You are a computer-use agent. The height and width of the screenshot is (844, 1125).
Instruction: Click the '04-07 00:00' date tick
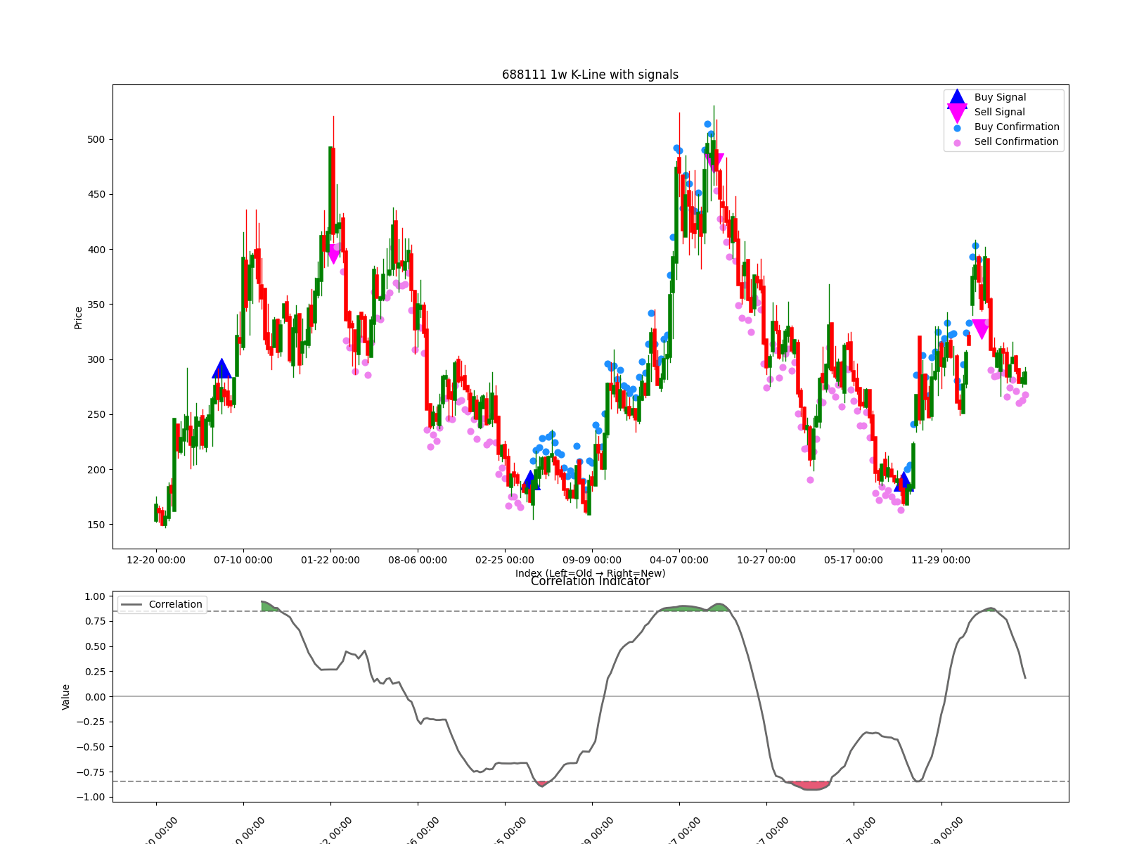[679, 561]
